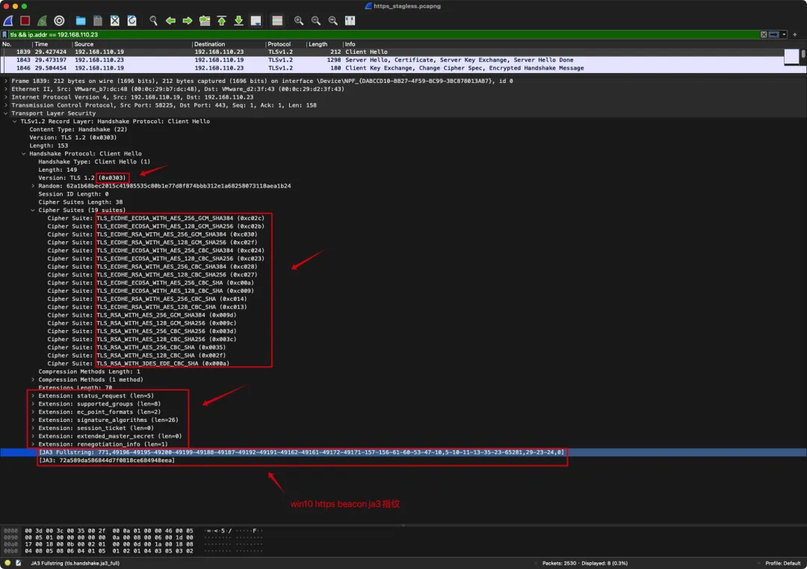
Task: Collapse the Transport Layer Security node
Action: click(6, 114)
